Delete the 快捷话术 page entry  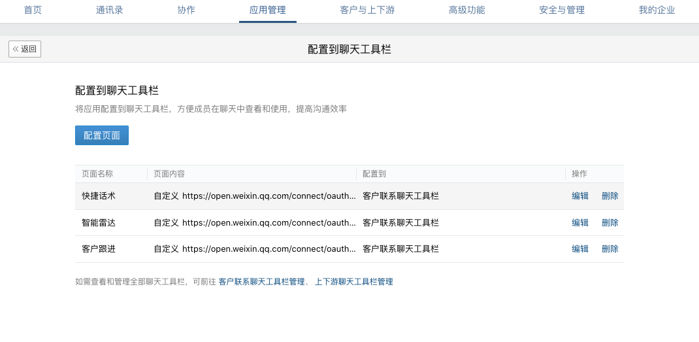(610, 196)
